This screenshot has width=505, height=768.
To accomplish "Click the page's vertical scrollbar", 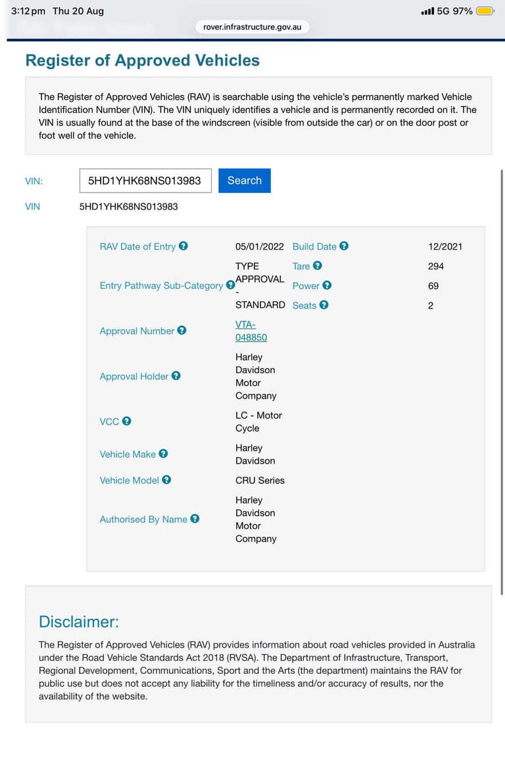I will click(502, 382).
